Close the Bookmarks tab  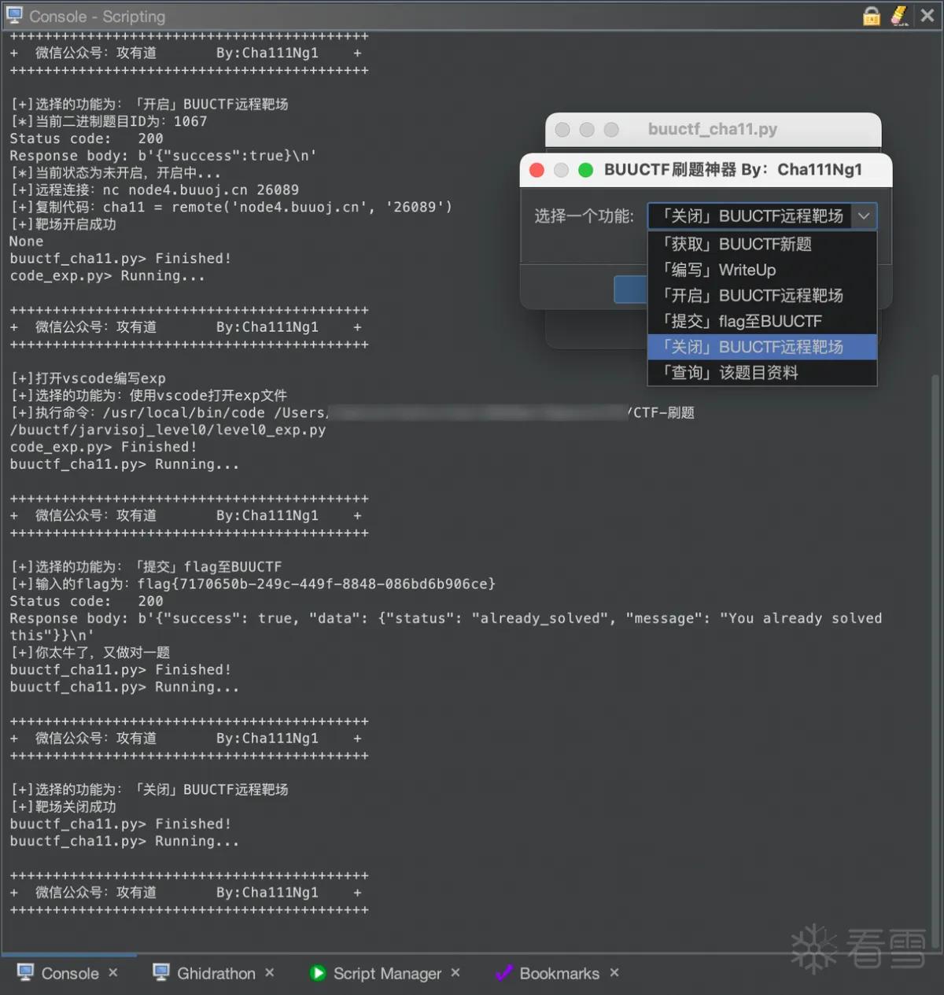click(x=614, y=973)
